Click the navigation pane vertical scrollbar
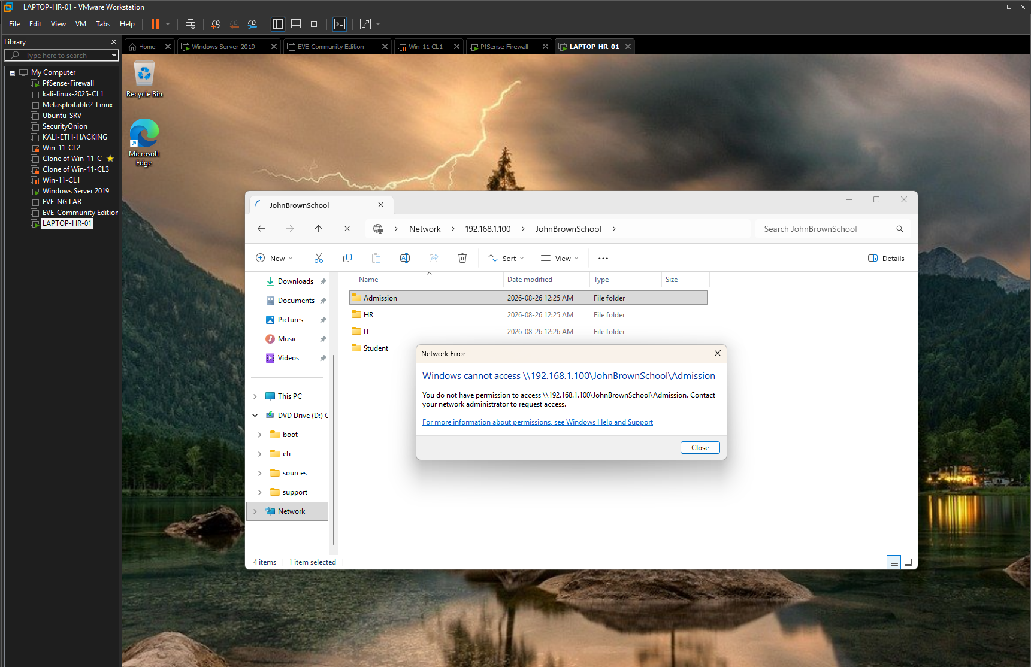1031x667 pixels. click(x=334, y=449)
